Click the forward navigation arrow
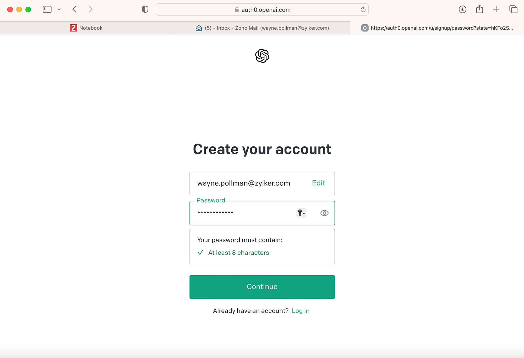The height and width of the screenshot is (358, 524). point(90,9)
